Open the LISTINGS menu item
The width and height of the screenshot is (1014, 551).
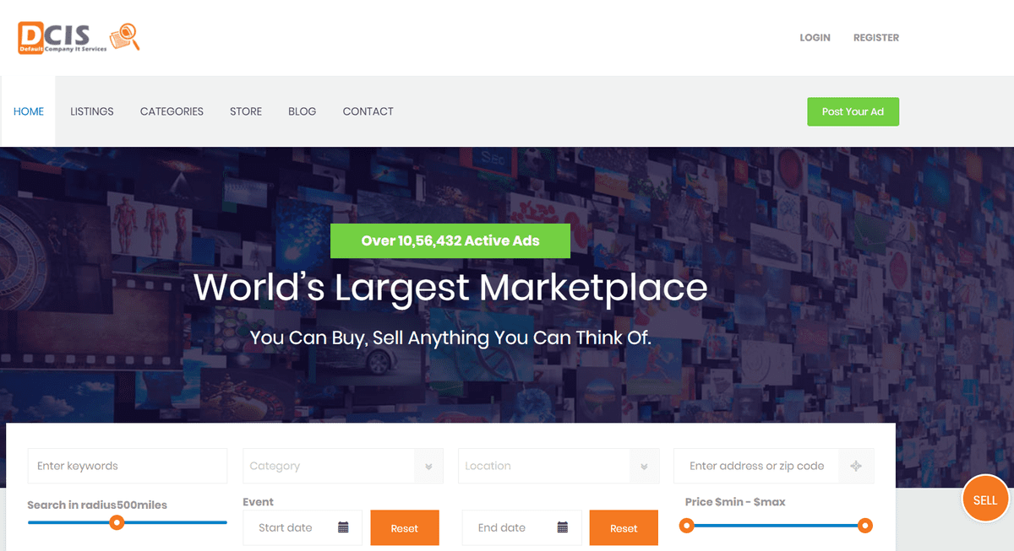tap(92, 111)
